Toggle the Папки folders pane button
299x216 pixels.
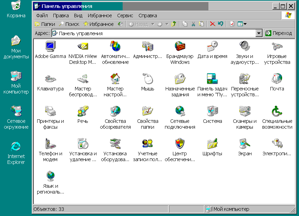click(45, 24)
